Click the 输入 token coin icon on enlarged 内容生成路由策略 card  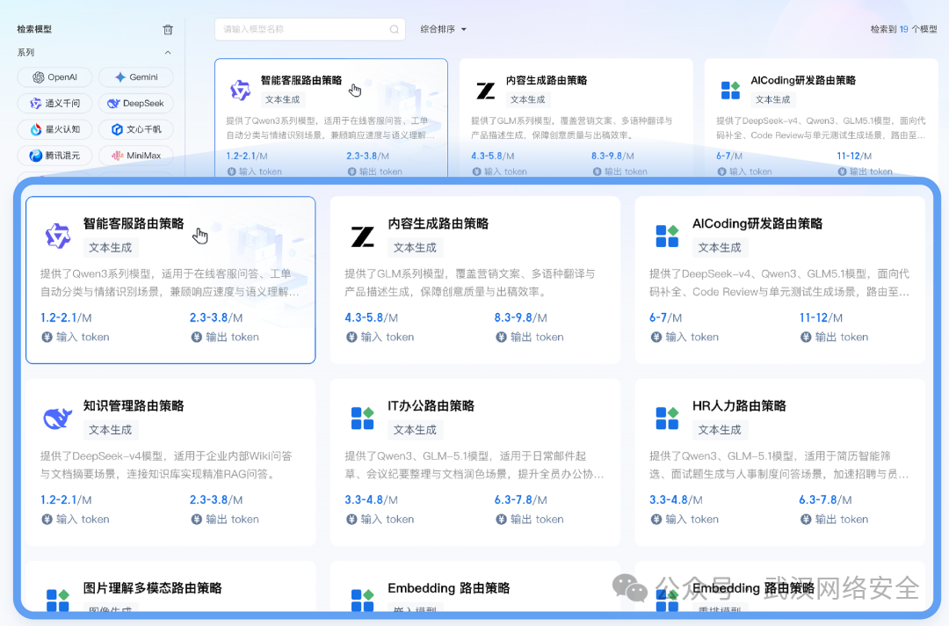point(351,337)
